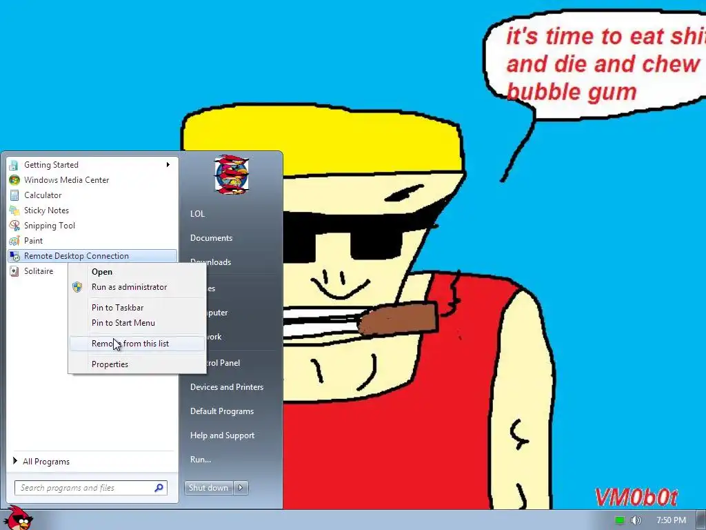Screen dimensions: 706x530
Task: Open Properties from context menu
Action: (137, 364)
